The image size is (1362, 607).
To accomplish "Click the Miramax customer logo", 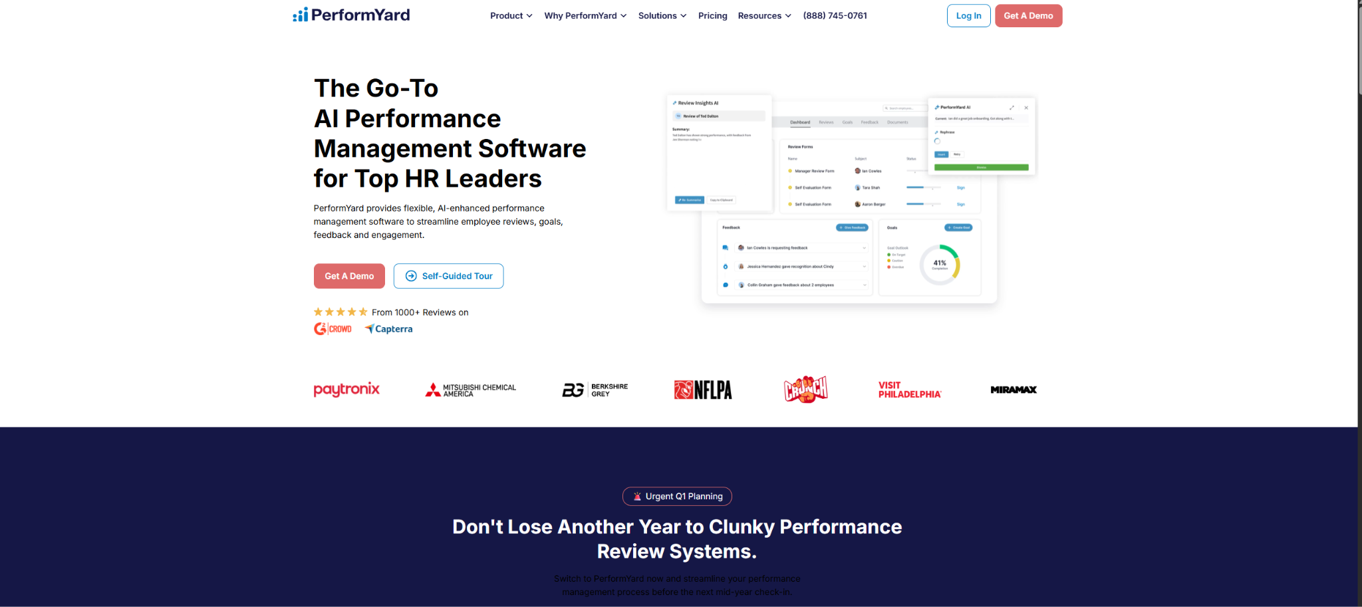I will click(1013, 390).
